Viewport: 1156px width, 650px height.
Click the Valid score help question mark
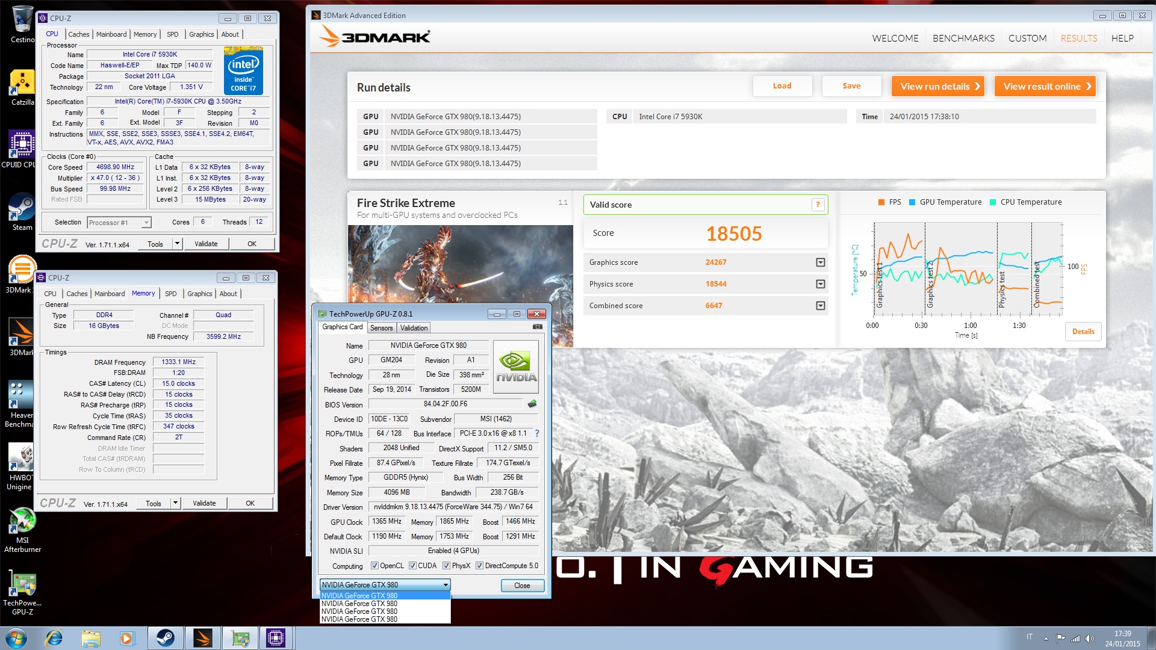(818, 205)
